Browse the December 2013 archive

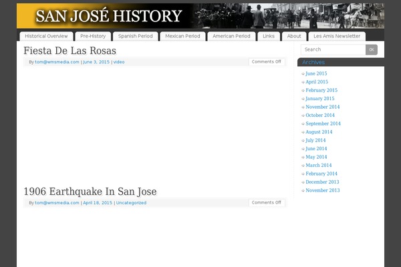pos(322,182)
